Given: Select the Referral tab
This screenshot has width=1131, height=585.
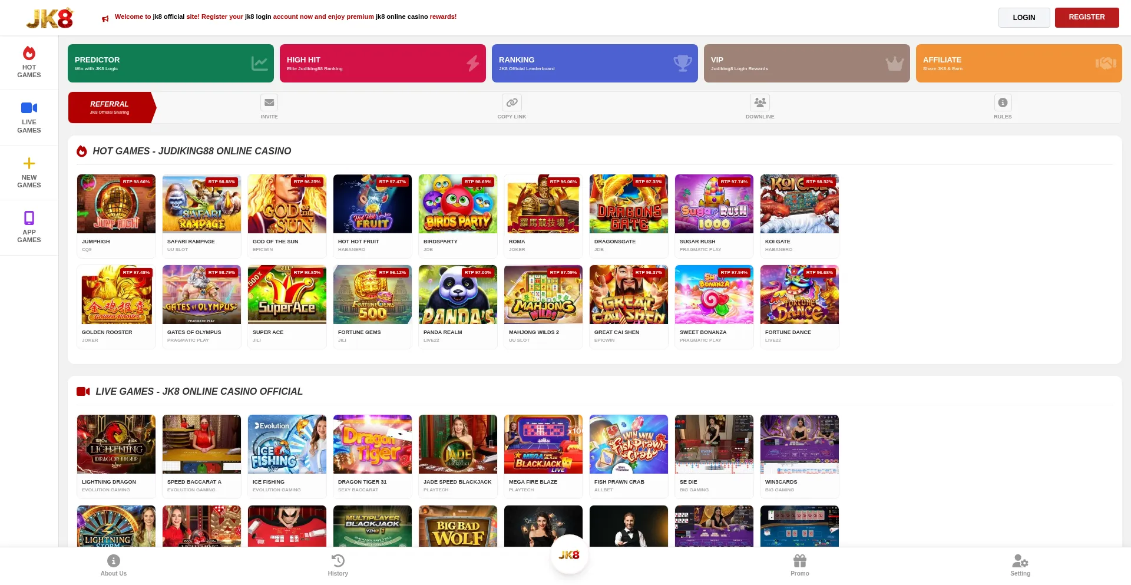Looking at the screenshot, I should [x=112, y=107].
